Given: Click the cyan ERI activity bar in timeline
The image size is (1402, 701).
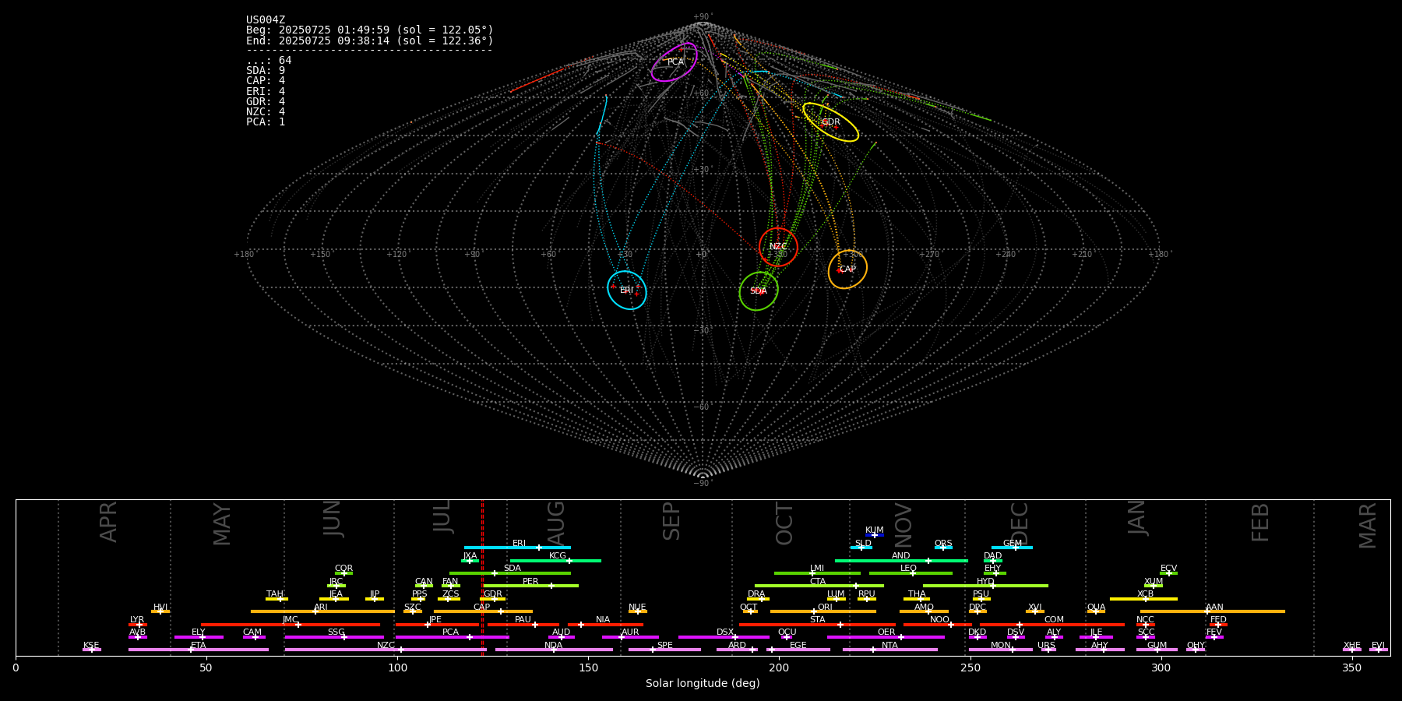Looking at the screenshot, I should [517, 548].
